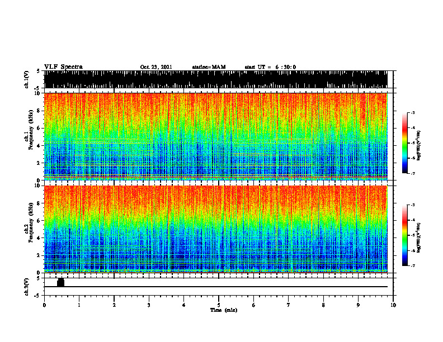Click time axis tick label "7"
Screen dimensions: 443x342
pos(289,305)
